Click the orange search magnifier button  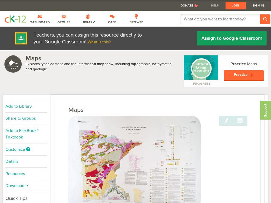pyautogui.click(x=265, y=19)
